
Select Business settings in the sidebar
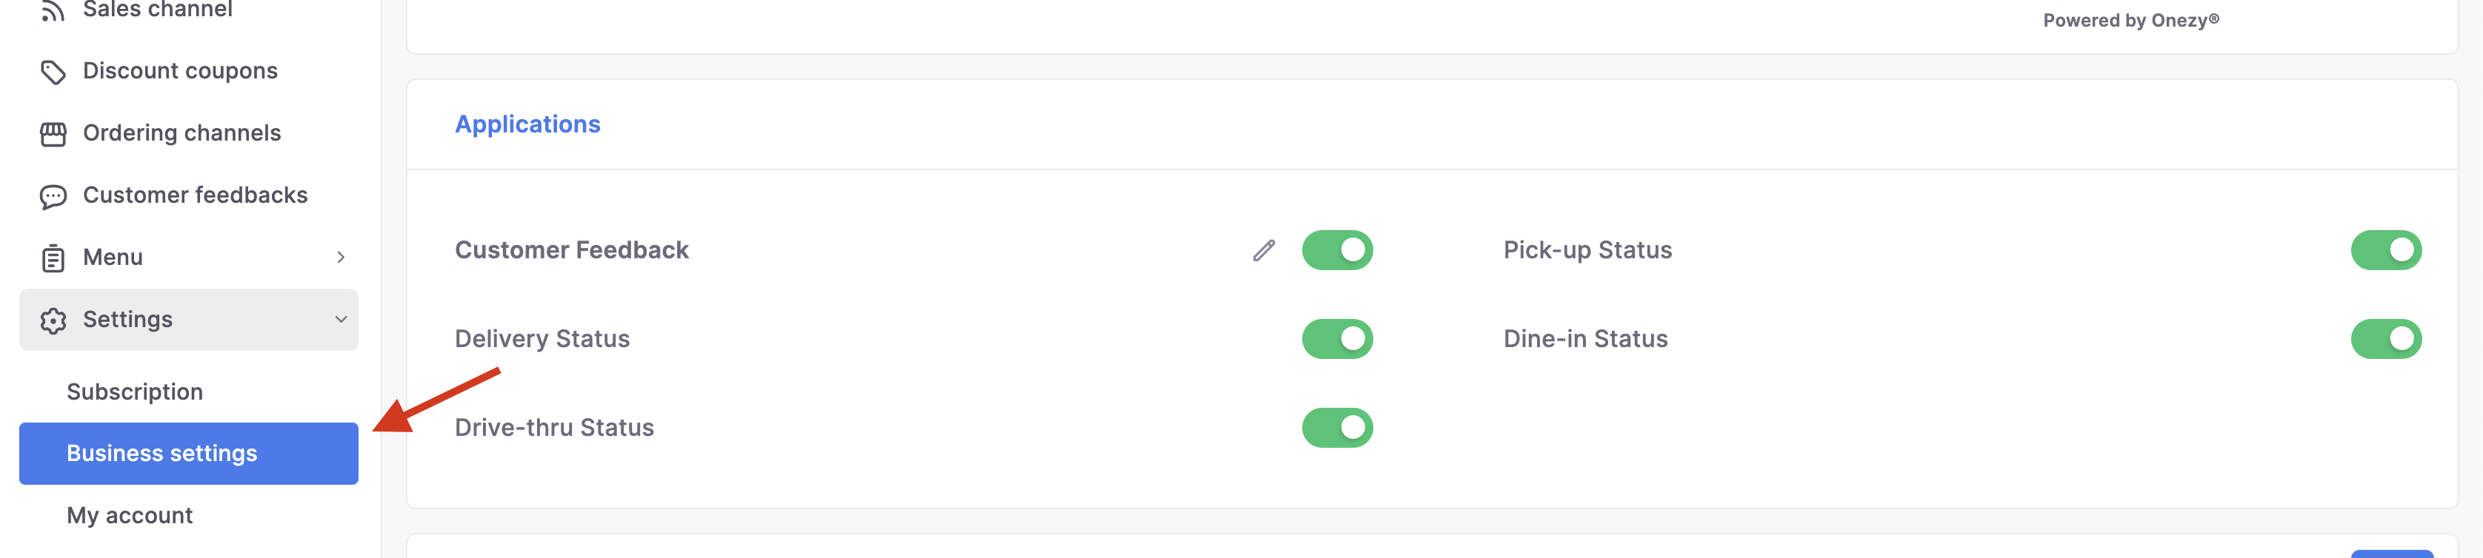[189, 453]
